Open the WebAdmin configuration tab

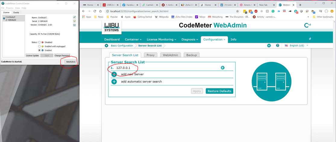pyautogui.click(x=170, y=55)
